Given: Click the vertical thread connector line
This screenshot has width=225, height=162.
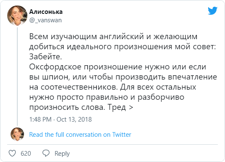Looking at the screenshot, I should point(17,77).
